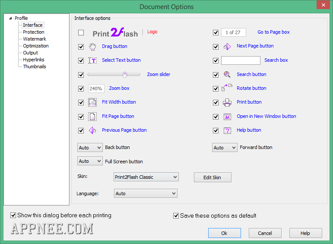333x244 pixels.
Task: Open the Skin dropdown Print2Flash Classic
Action: [x=146, y=177]
